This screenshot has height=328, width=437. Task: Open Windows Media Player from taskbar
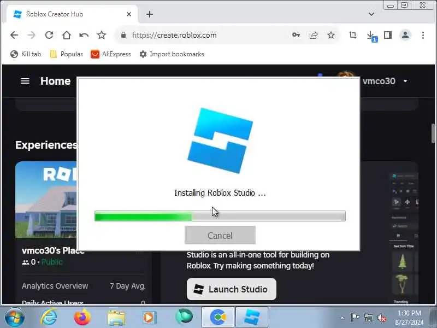[149, 318]
